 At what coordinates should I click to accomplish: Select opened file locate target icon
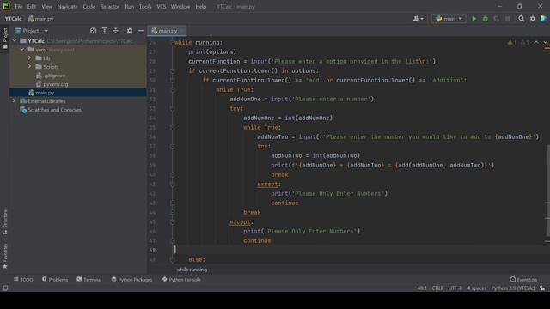coord(93,31)
